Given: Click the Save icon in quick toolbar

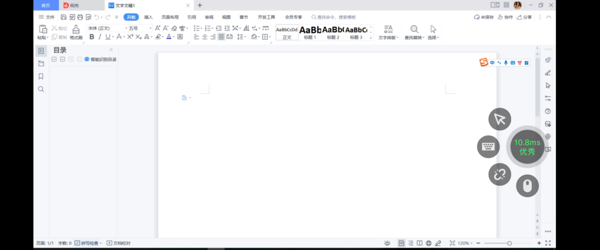Looking at the screenshot, I should pos(64,18).
